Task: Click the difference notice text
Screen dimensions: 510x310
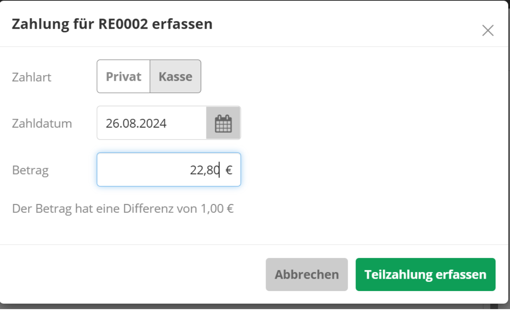Action: coord(123,208)
